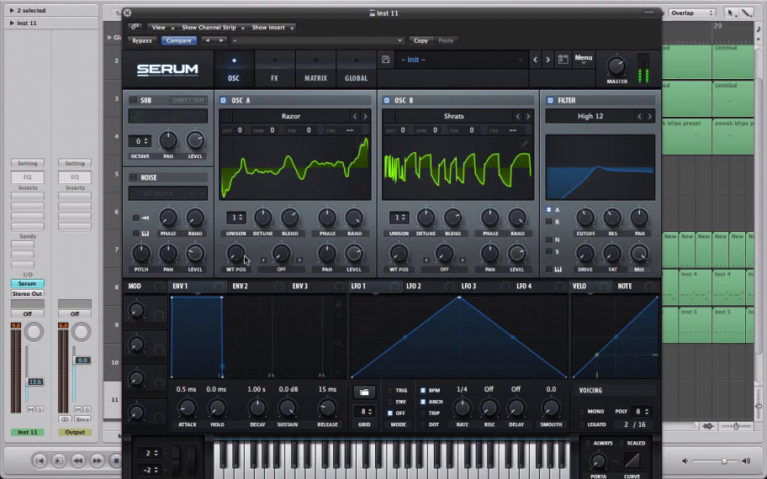
Task: Click the save preset disk icon
Action: click(385, 60)
